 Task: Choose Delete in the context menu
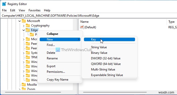point(51,53)
